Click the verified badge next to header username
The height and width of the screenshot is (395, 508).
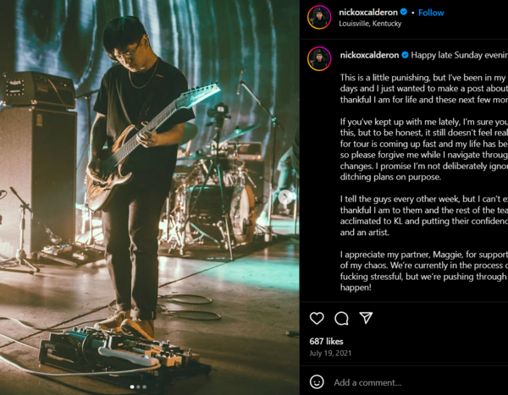tap(403, 12)
